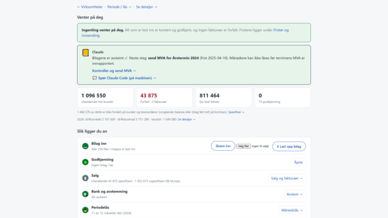Open Salg og fakturaer

[287, 178]
